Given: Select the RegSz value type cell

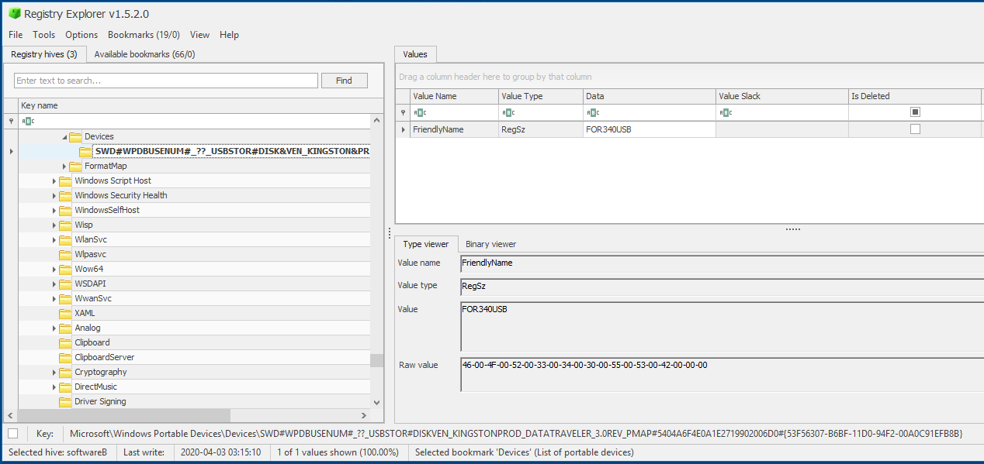Looking at the screenshot, I should 541,129.
